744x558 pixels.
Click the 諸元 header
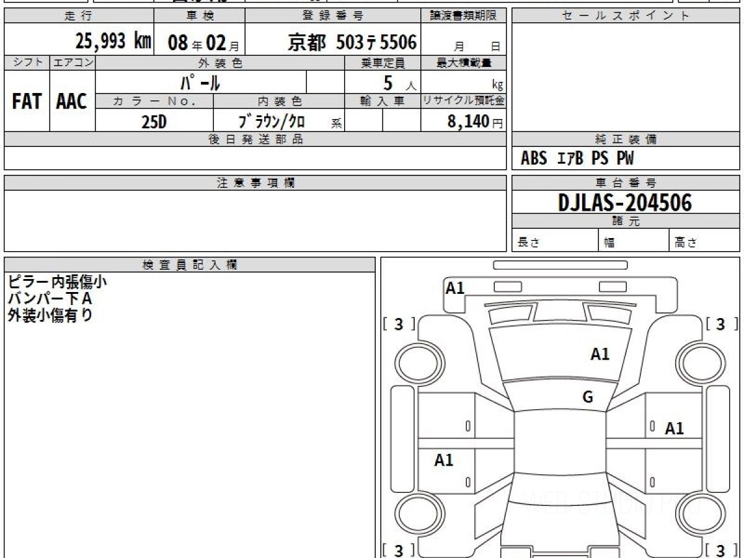click(626, 221)
